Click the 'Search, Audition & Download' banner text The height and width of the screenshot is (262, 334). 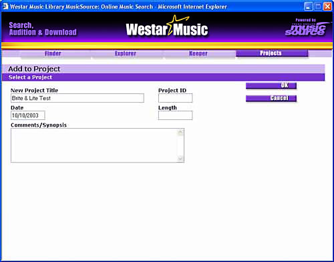(43, 29)
